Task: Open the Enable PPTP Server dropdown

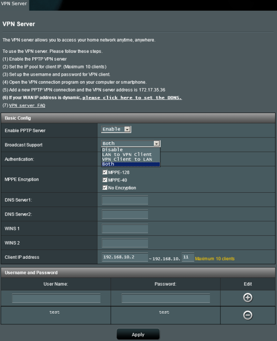Action: tap(116, 129)
